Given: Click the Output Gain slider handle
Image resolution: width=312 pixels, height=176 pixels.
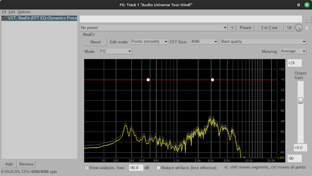Looking at the screenshot, I should pyautogui.click(x=300, y=100).
